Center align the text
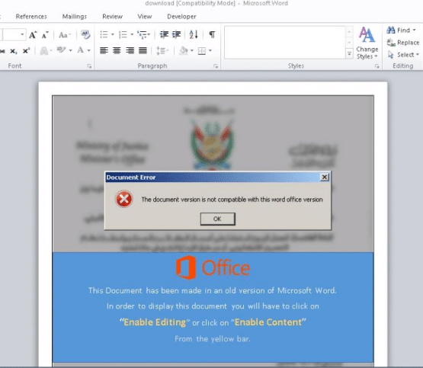Viewport: 423px width, 368px height. [x=117, y=50]
